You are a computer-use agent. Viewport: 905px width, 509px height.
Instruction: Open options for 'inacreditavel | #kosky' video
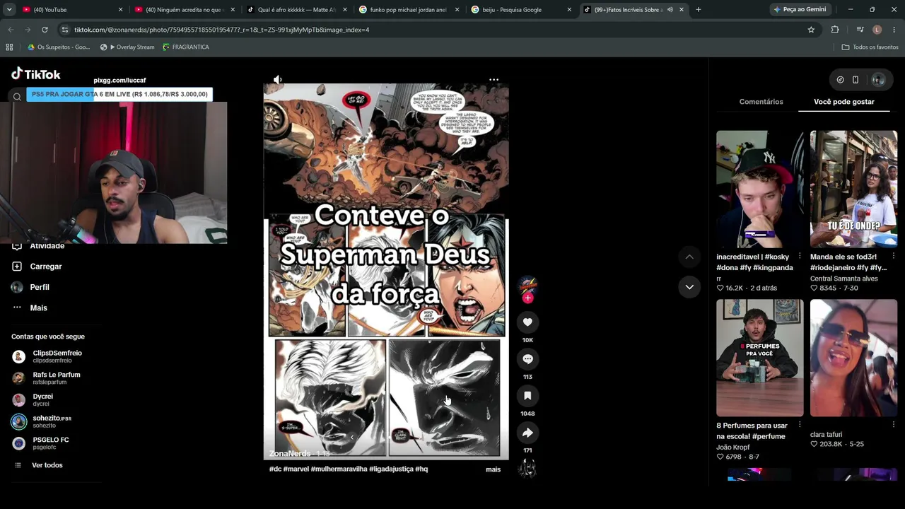[x=800, y=256]
